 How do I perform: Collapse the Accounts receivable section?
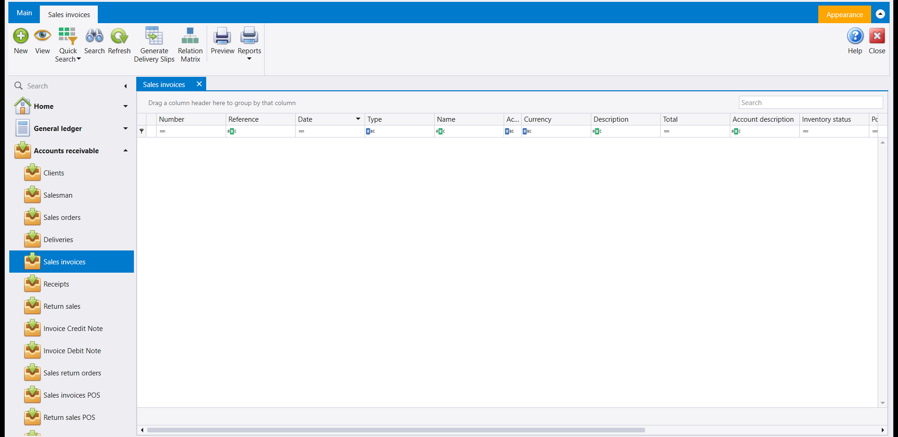click(125, 150)
